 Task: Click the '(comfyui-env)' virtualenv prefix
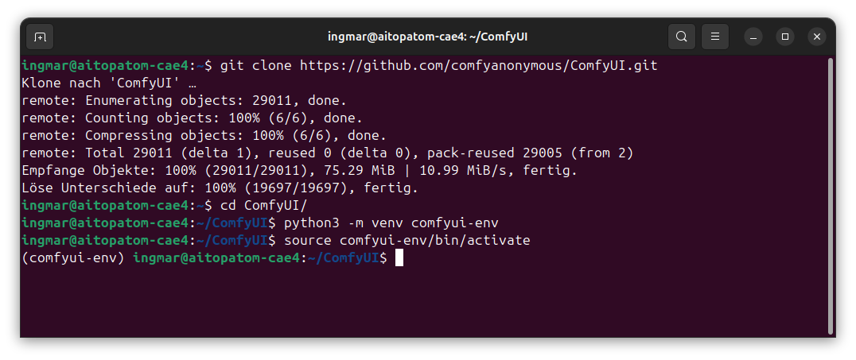click(x=73, y=257)
